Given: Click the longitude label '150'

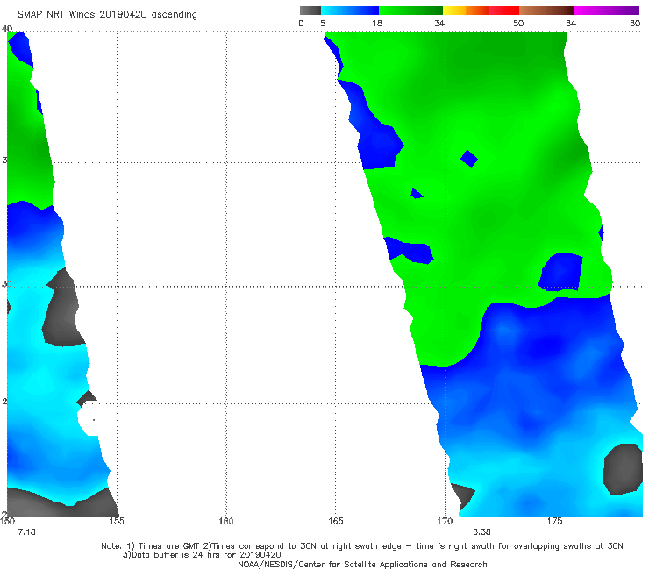Looking at the screenshot, I should tap(7, 521).
